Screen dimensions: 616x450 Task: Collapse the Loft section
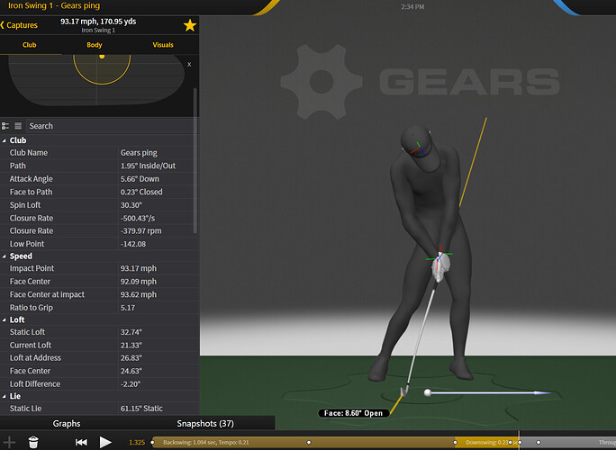click(4, 320)
